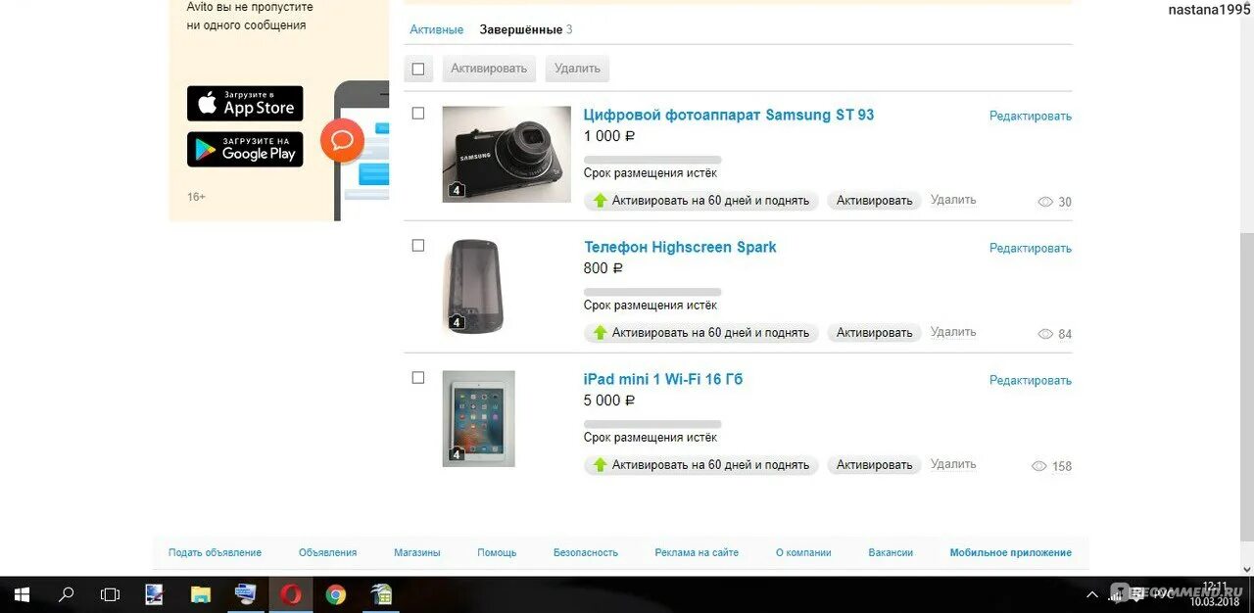Open the Google Play download badge
The image size is (1254, 613).
(x=245, y=149)
